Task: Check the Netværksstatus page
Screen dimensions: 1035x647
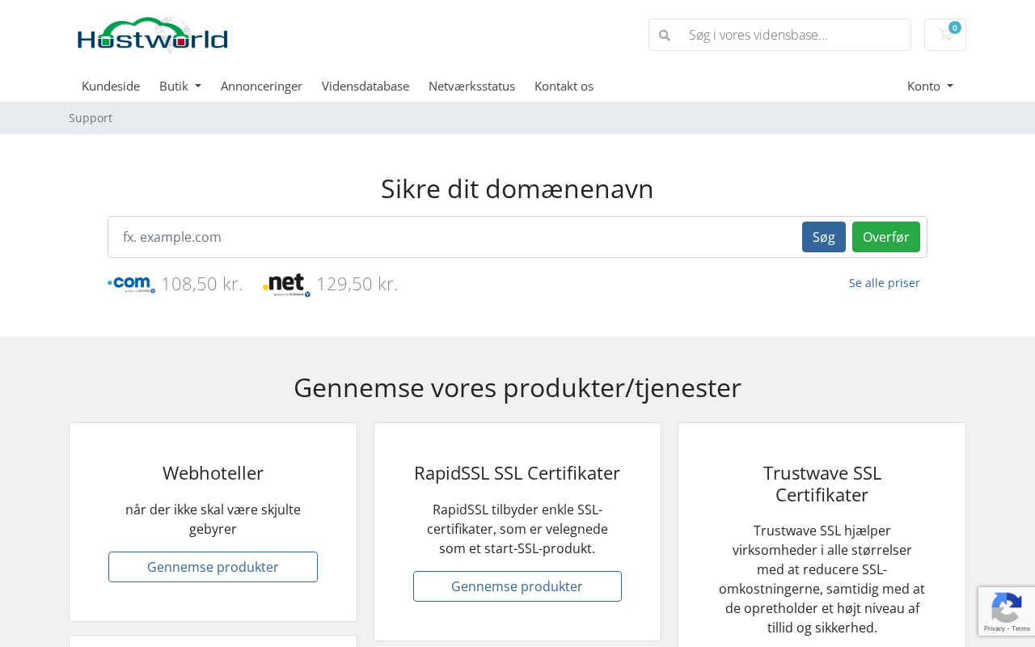Action: tap(471, 86)
